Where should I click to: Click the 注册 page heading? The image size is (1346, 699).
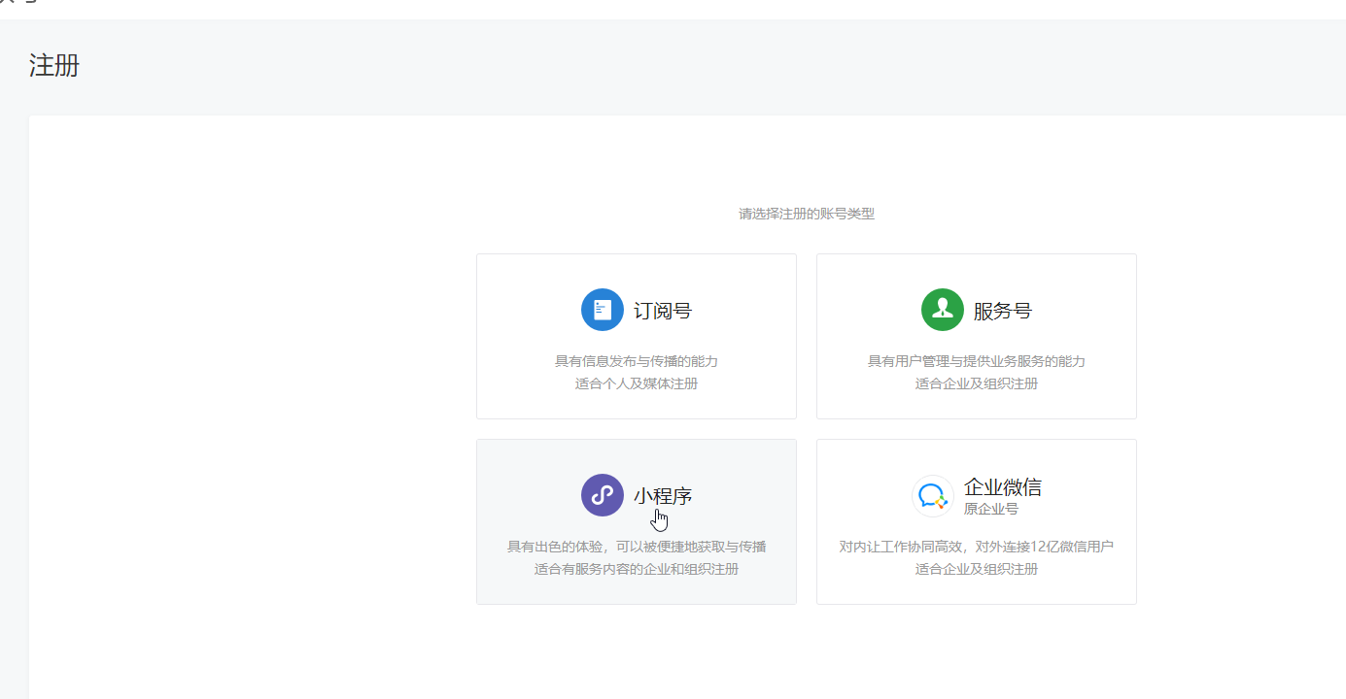54,66
